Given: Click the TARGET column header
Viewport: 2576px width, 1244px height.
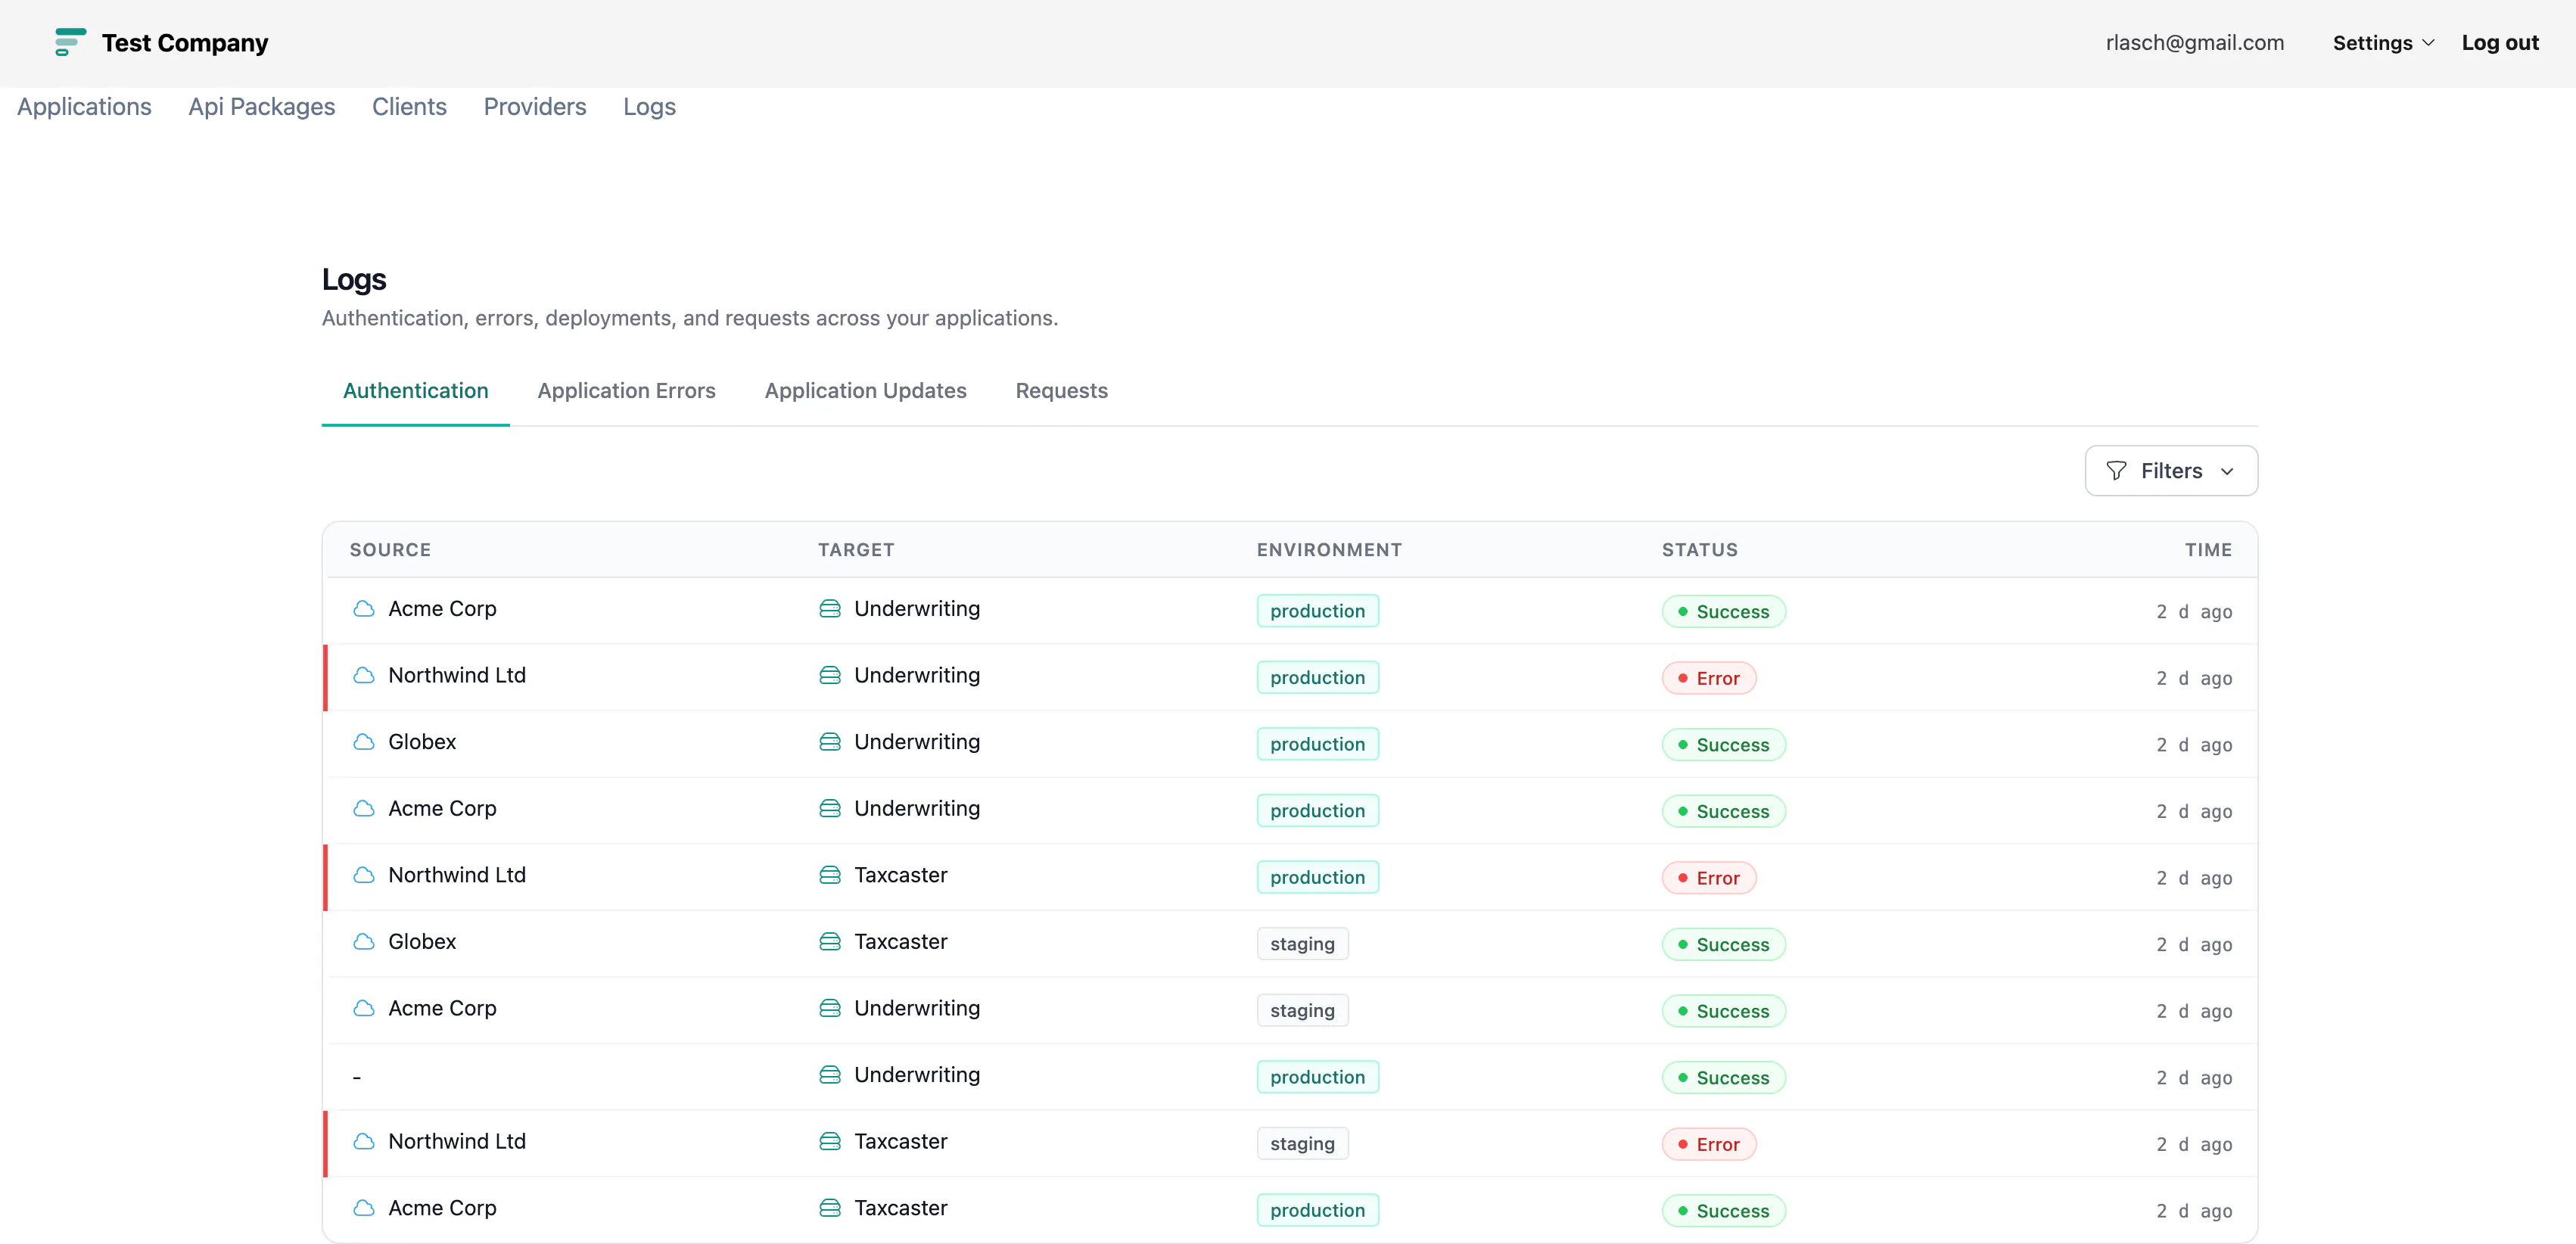Looking at the screenshot, I should (856, 550).
